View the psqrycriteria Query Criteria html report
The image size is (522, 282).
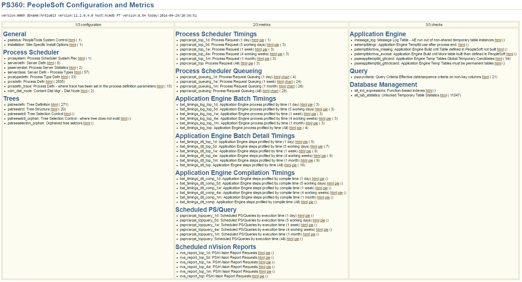(x=485, y=77)
